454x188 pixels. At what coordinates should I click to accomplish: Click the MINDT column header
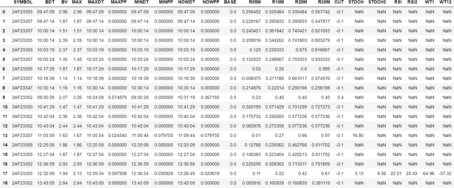[141, 2]
